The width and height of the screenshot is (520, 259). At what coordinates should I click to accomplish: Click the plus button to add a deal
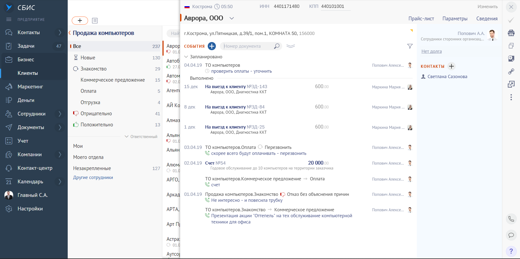[80, 21]
